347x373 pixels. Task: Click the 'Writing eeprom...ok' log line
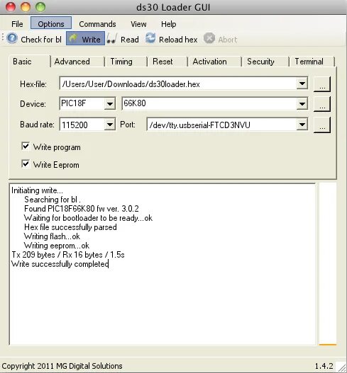(x=57, y=246)
